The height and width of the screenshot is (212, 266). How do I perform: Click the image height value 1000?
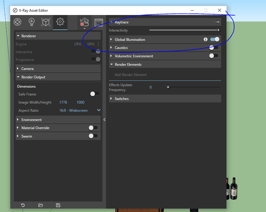(x=80, y=102)
